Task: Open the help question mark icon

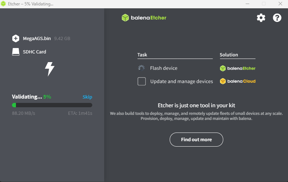Action: (x=277, y=18)
